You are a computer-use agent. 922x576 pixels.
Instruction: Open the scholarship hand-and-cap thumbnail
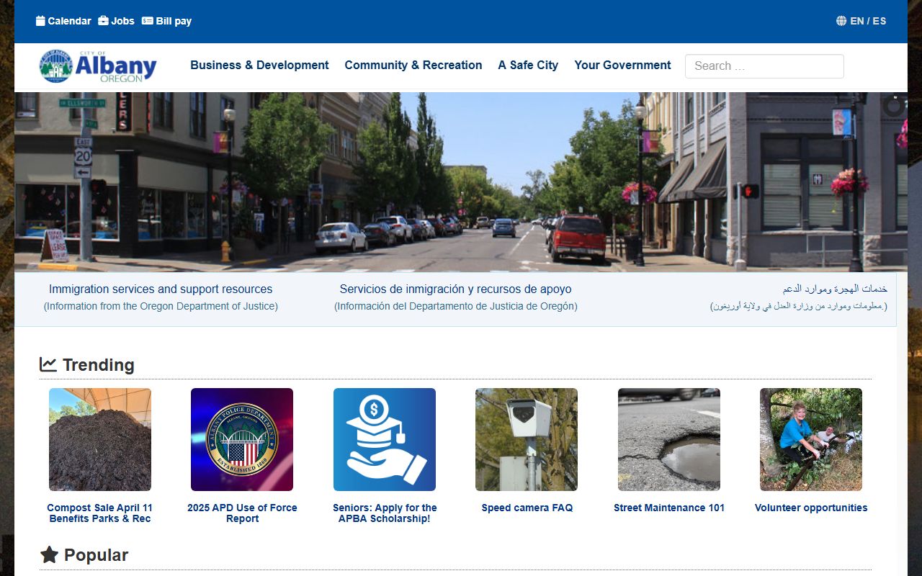(x=385, y=440)
